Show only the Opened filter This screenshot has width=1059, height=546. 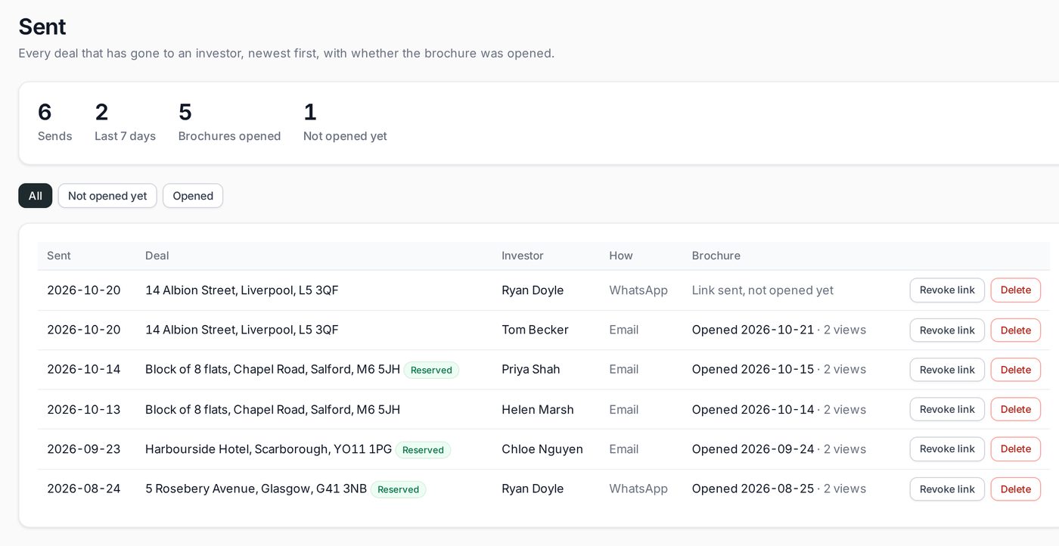[193, 196]
